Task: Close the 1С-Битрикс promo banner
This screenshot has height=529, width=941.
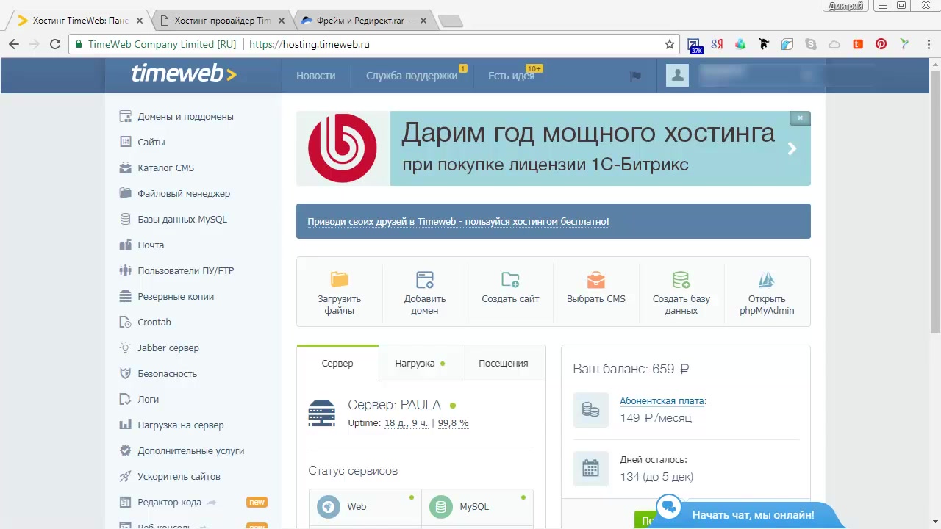Action: [800, 118]
